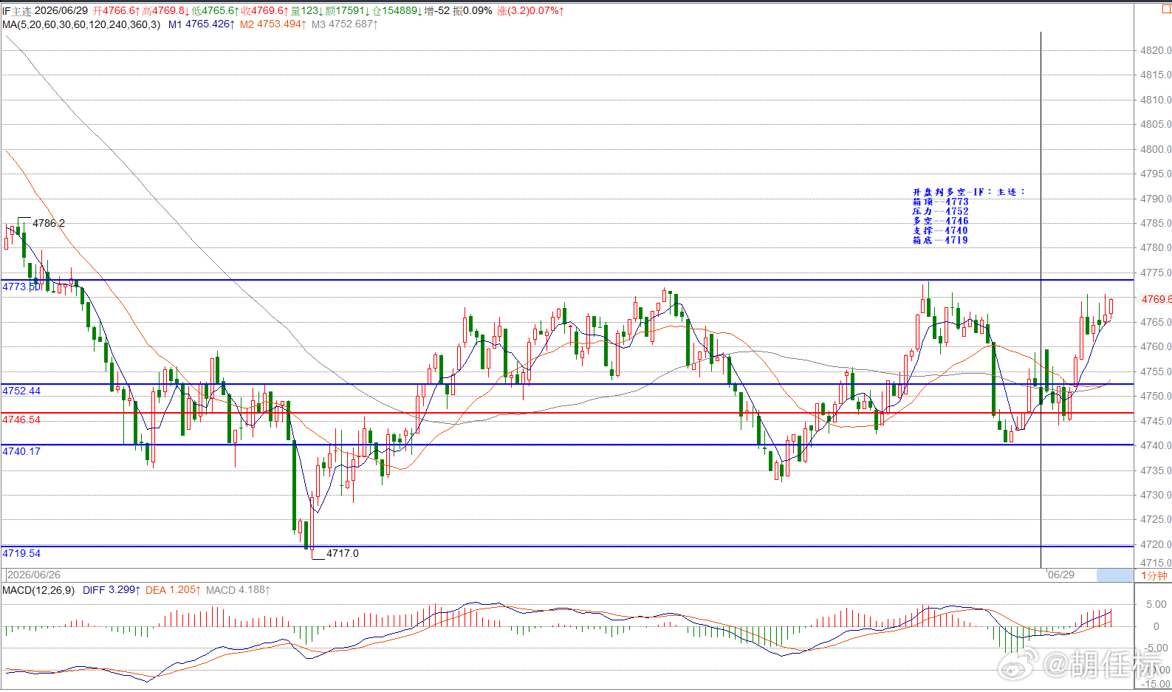Viewport: 1172px width, 692px height.
Task: Click the IF主连 contract name
Action: click(x=17, y=11)
